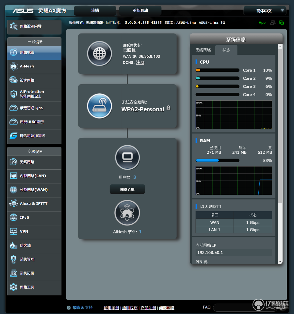294x314 pixels.
Task: Open the Wireless settings icon
Action: pyautogui.click(x=13, y=162)
